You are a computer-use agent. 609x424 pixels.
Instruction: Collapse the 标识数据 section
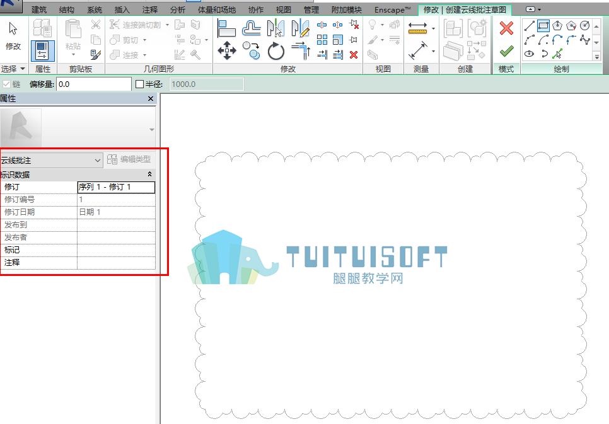(149, 175)
